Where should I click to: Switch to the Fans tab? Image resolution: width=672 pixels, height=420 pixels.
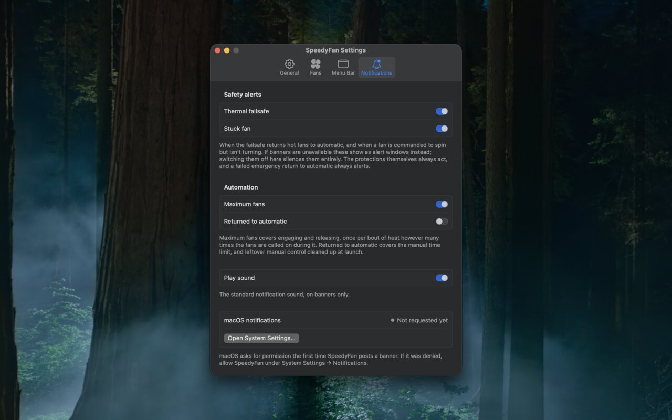pyautogui.click(x=316, y=67)
